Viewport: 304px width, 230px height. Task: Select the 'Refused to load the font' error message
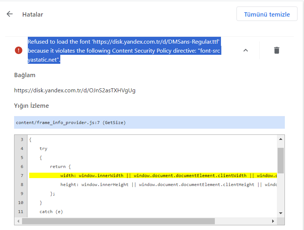click(124, 50)
